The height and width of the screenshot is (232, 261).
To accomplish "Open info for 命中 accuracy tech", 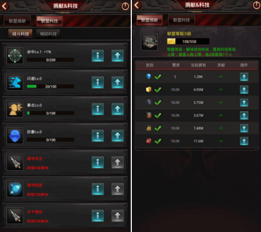I will coord(98,56).
